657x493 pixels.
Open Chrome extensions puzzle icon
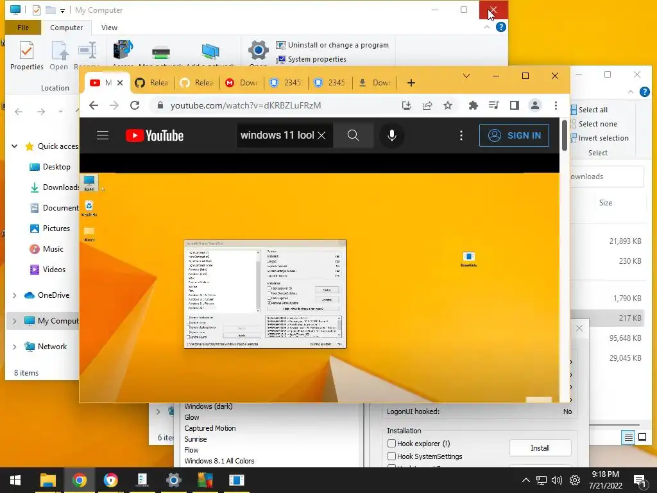473,106
